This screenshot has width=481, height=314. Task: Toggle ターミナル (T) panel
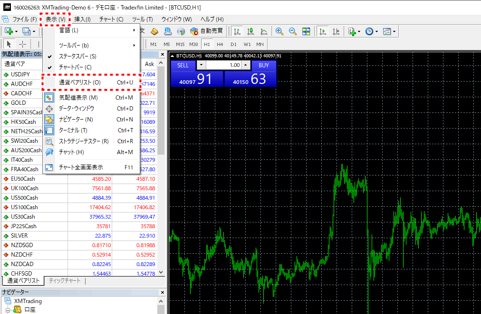coord(91,130)
